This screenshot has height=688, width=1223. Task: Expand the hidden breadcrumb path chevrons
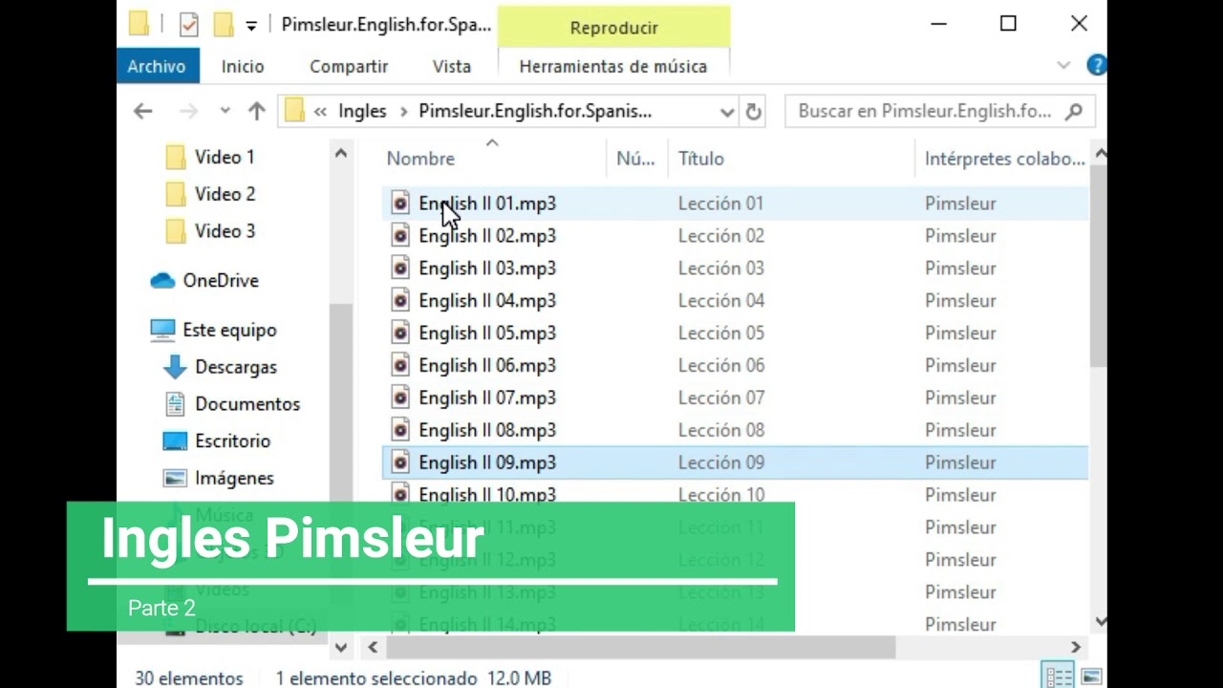tap(320, 112)
